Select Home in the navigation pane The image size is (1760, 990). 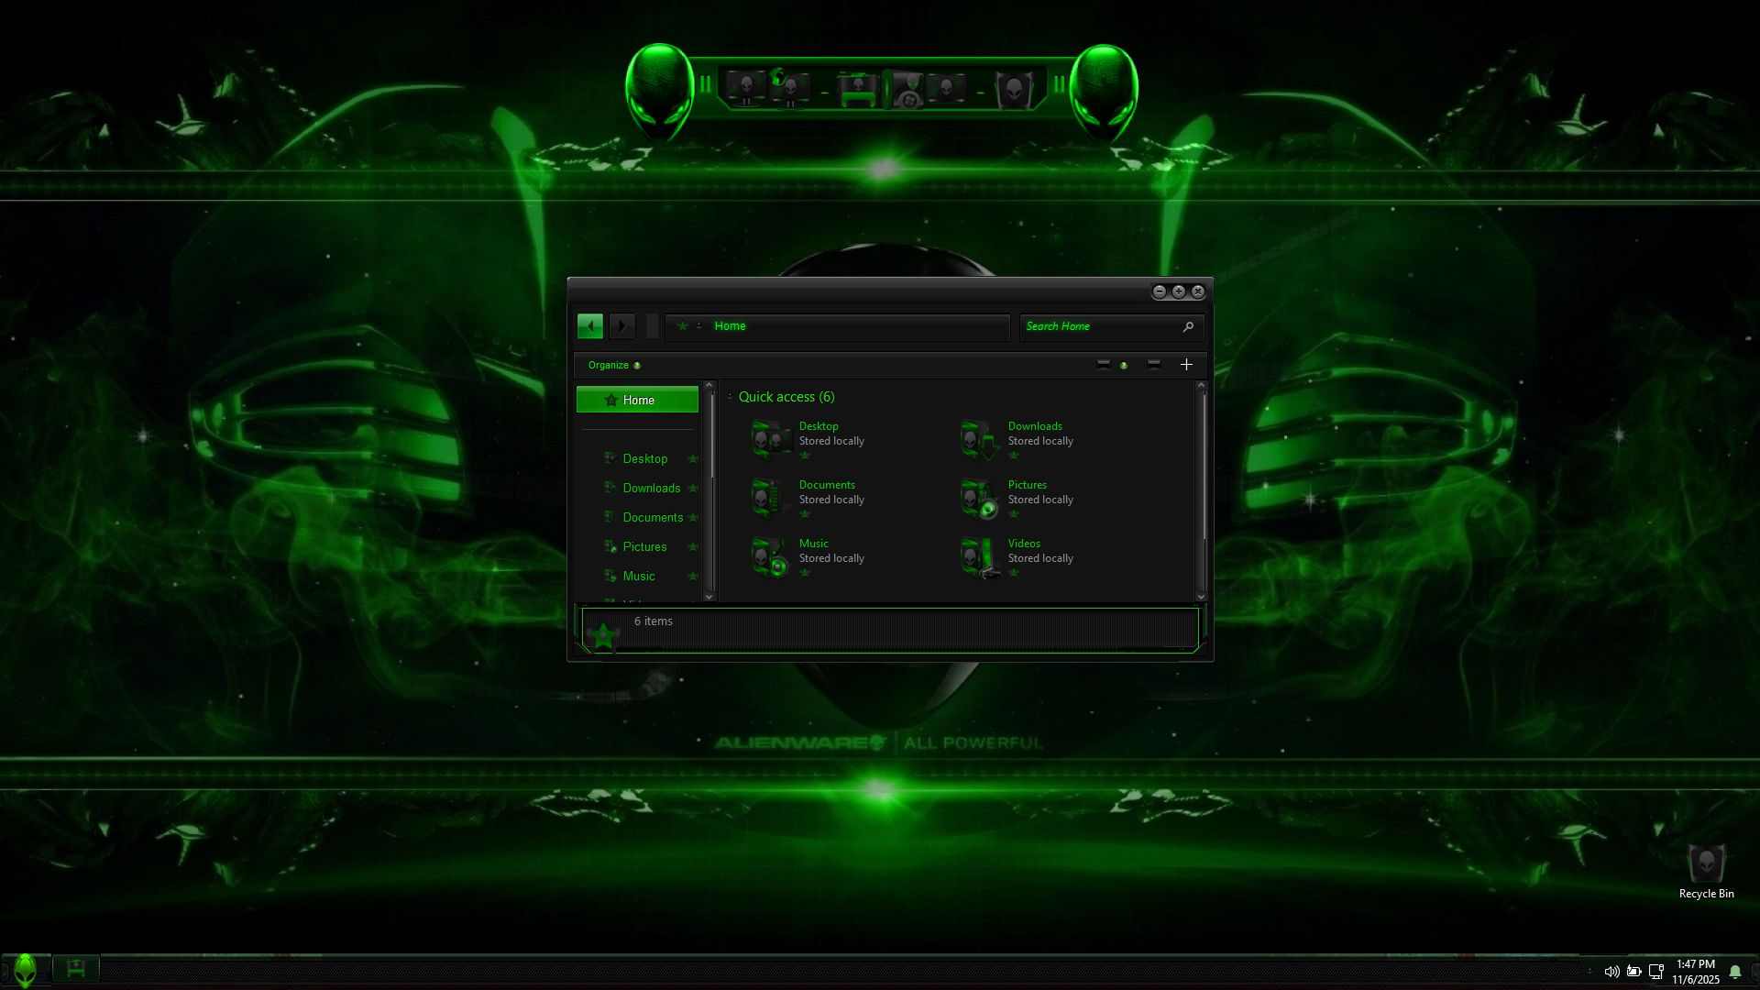[x=637, y=400]
